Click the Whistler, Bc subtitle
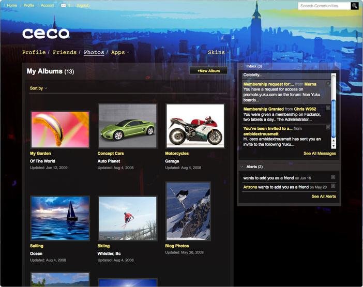 pos(109,254)
